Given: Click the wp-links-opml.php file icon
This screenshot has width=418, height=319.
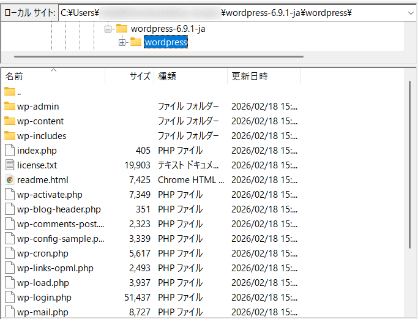Looking at the screenshot, I should [x=10, y=268].
